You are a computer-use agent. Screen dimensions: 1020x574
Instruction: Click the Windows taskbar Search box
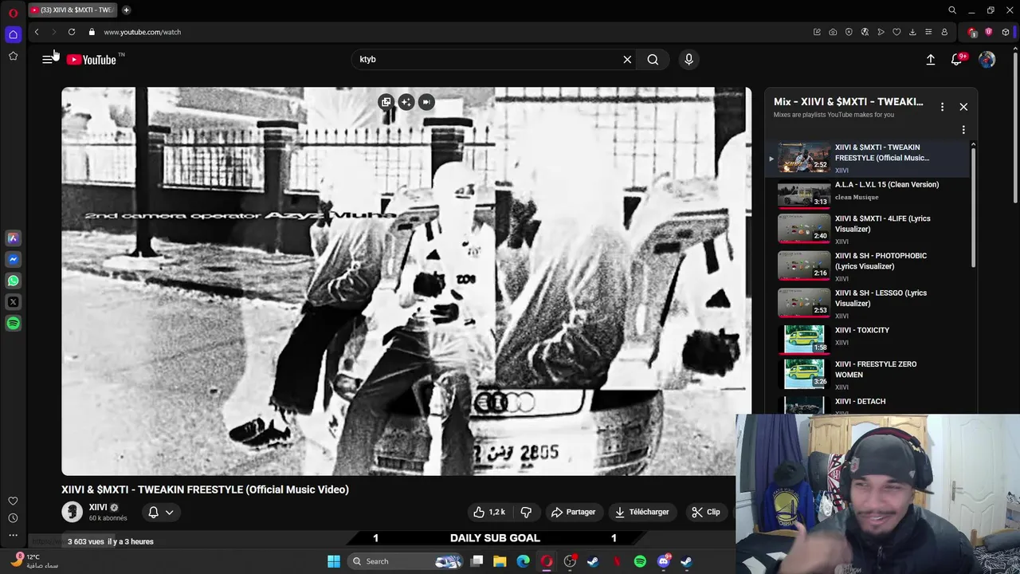(x=406, y=561)
